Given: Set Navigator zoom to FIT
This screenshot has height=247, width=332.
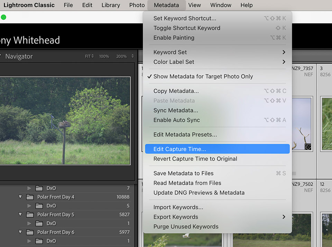Looking at the screenshot, I should (x=89, y=56).
